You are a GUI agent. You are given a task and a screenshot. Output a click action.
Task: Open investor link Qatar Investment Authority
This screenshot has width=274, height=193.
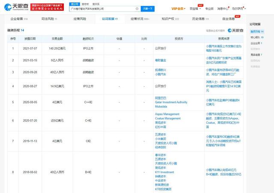click(x=171, y=102)
